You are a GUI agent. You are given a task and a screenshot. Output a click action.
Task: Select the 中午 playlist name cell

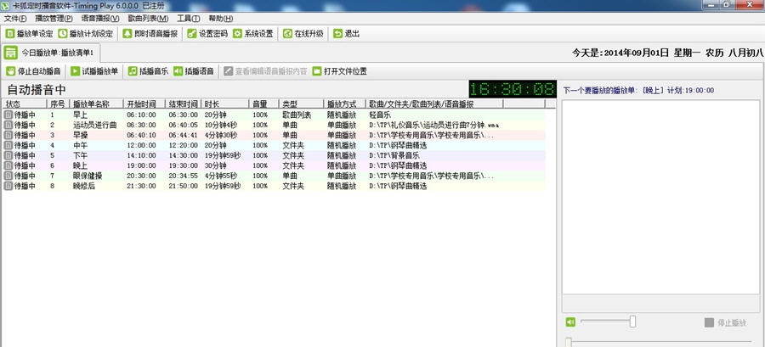(x=80, y=145)
